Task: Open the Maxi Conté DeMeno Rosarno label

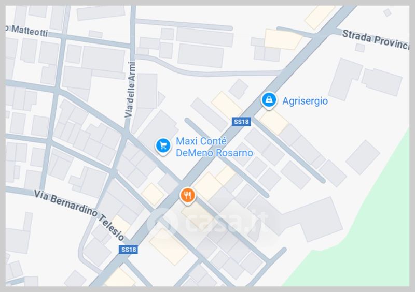Action: click(x=214, y=147)
